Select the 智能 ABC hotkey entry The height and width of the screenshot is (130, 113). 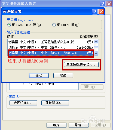[x=51, y=53]
